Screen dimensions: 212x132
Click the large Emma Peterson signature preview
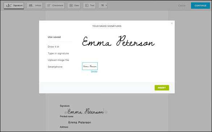(x=118, y=41)
